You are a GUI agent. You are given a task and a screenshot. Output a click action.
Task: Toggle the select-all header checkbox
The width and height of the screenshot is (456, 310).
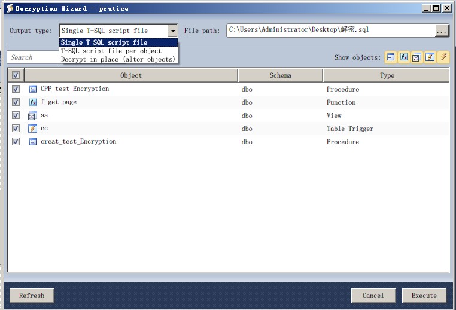click(16, 75)
